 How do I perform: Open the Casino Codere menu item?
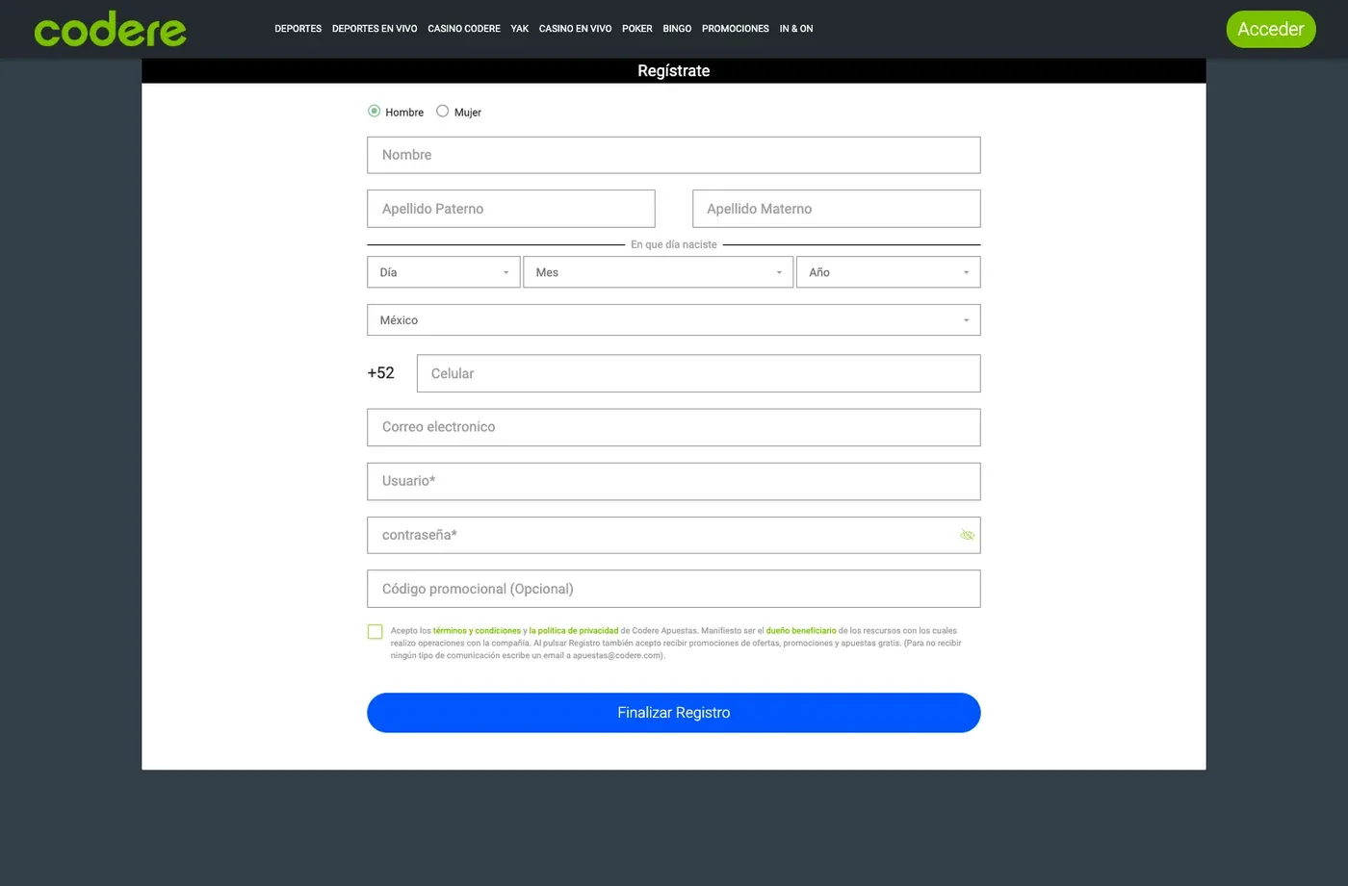pos(464,29)
